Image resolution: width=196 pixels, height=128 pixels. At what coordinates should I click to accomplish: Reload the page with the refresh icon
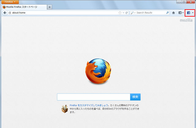click(126, 13)
